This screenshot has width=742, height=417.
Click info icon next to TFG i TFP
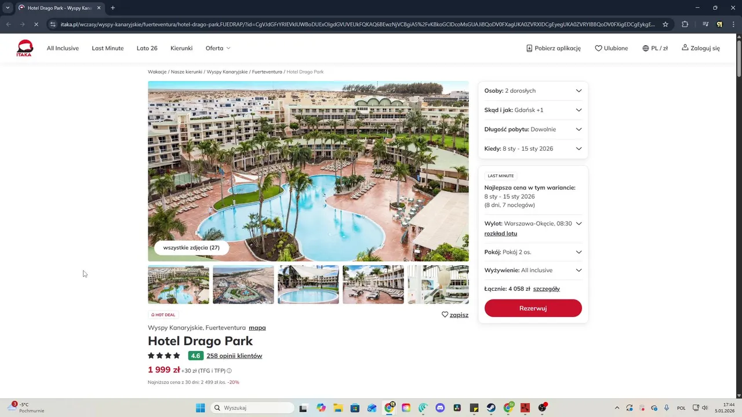[x=229, y=371]
